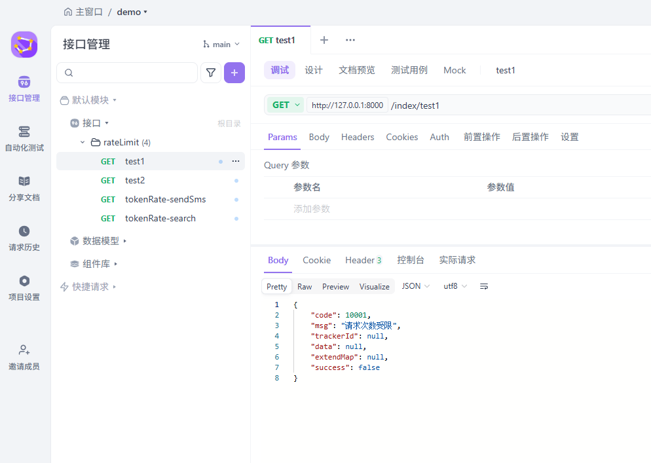651x463 pixels.
Task: Open the main branch dropdown
Action: click(x=221, y=45)
